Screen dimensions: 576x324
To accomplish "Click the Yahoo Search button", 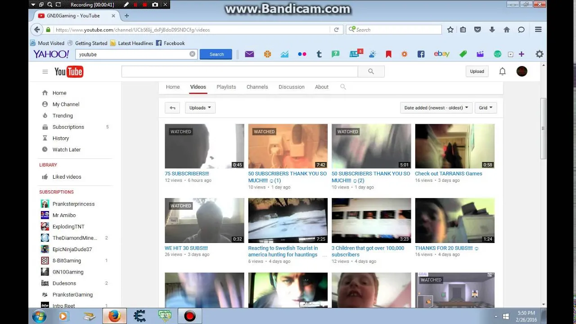I will (x=216, y=54).
